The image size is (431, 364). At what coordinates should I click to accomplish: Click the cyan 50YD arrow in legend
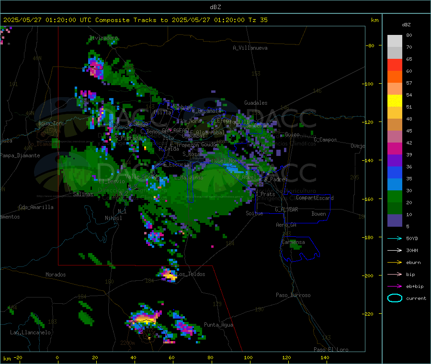point(395,238)
